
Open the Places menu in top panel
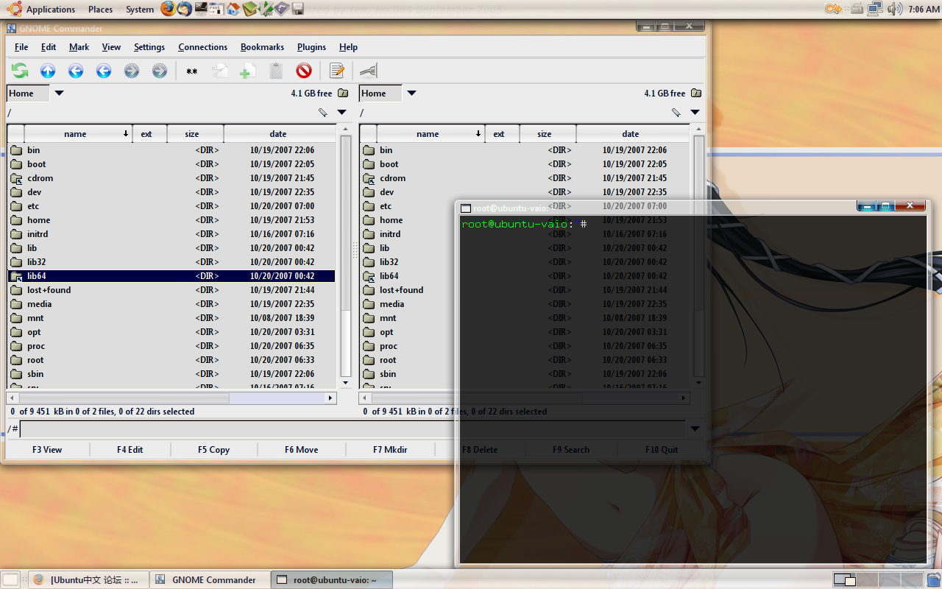coord(101,9)
